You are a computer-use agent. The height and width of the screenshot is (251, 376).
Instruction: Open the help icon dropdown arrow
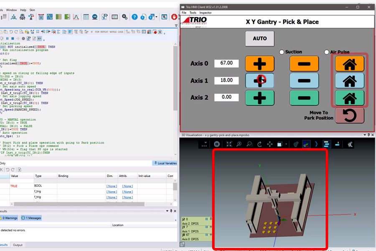point(156,17)
